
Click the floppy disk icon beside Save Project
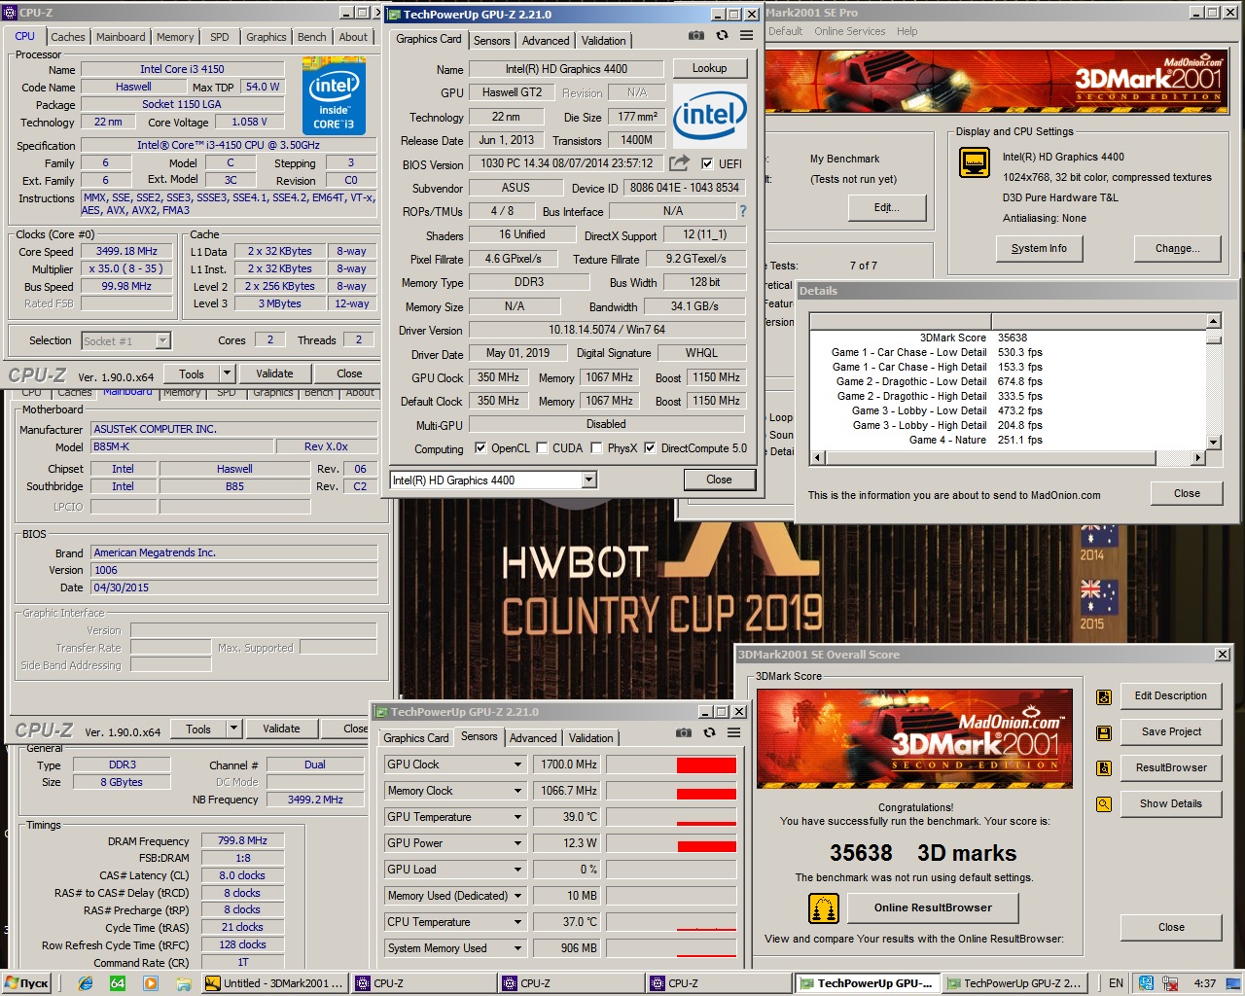click(x=1104, y=732)
